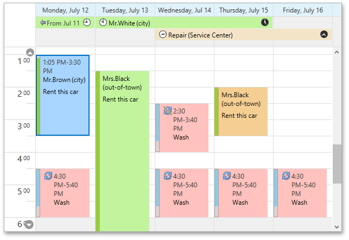
Task: Click the dark end clock icon on Mr.White bar
Action: [x=265, y=22]
